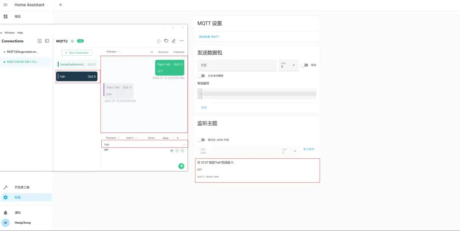Show only Received messages tab
The width and height of the screenshot is (460, 231).
click(x=163, y=52)
